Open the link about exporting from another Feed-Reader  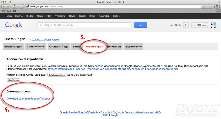pos(114,69)
